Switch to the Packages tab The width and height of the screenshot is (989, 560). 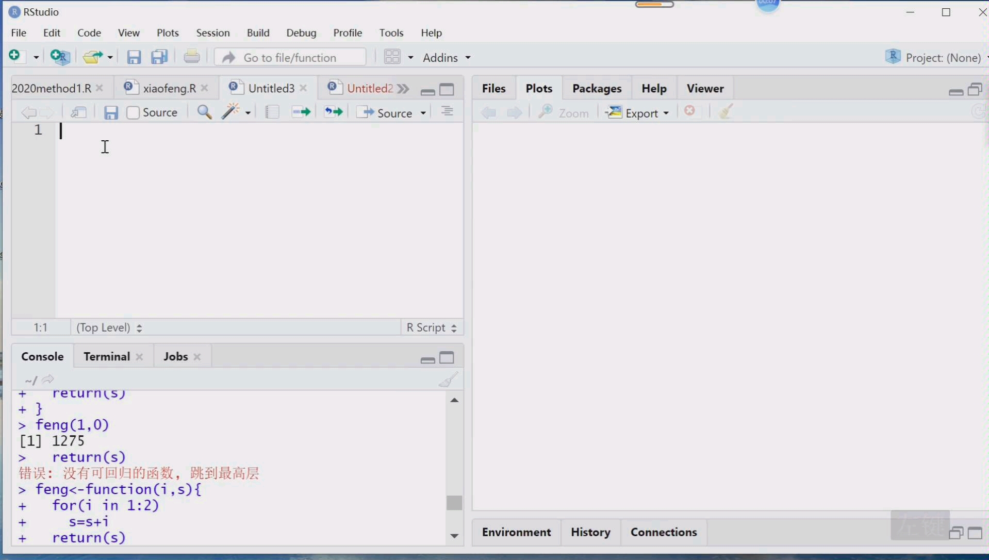[x=597, y=89]
